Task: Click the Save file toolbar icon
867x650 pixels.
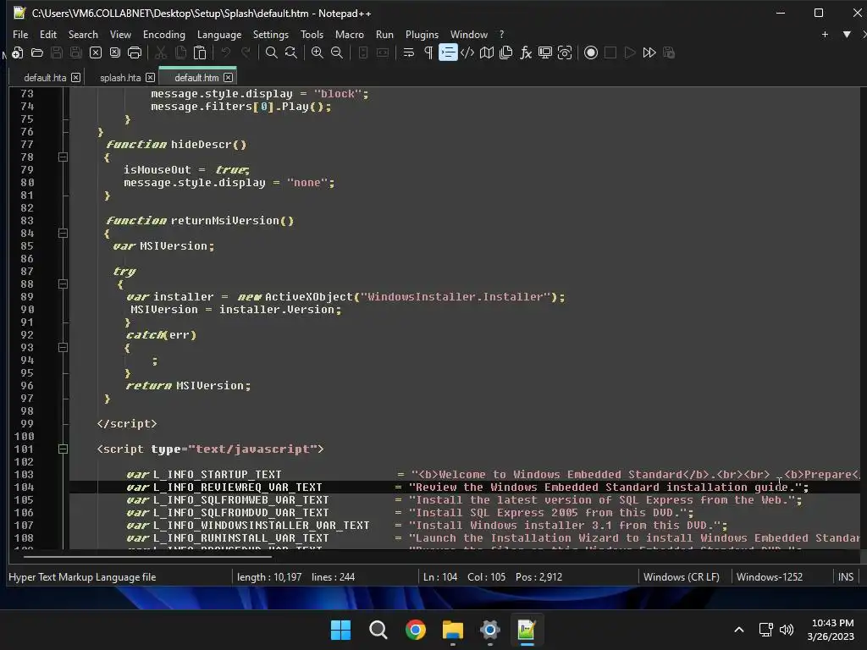Action: pos(57,52)
